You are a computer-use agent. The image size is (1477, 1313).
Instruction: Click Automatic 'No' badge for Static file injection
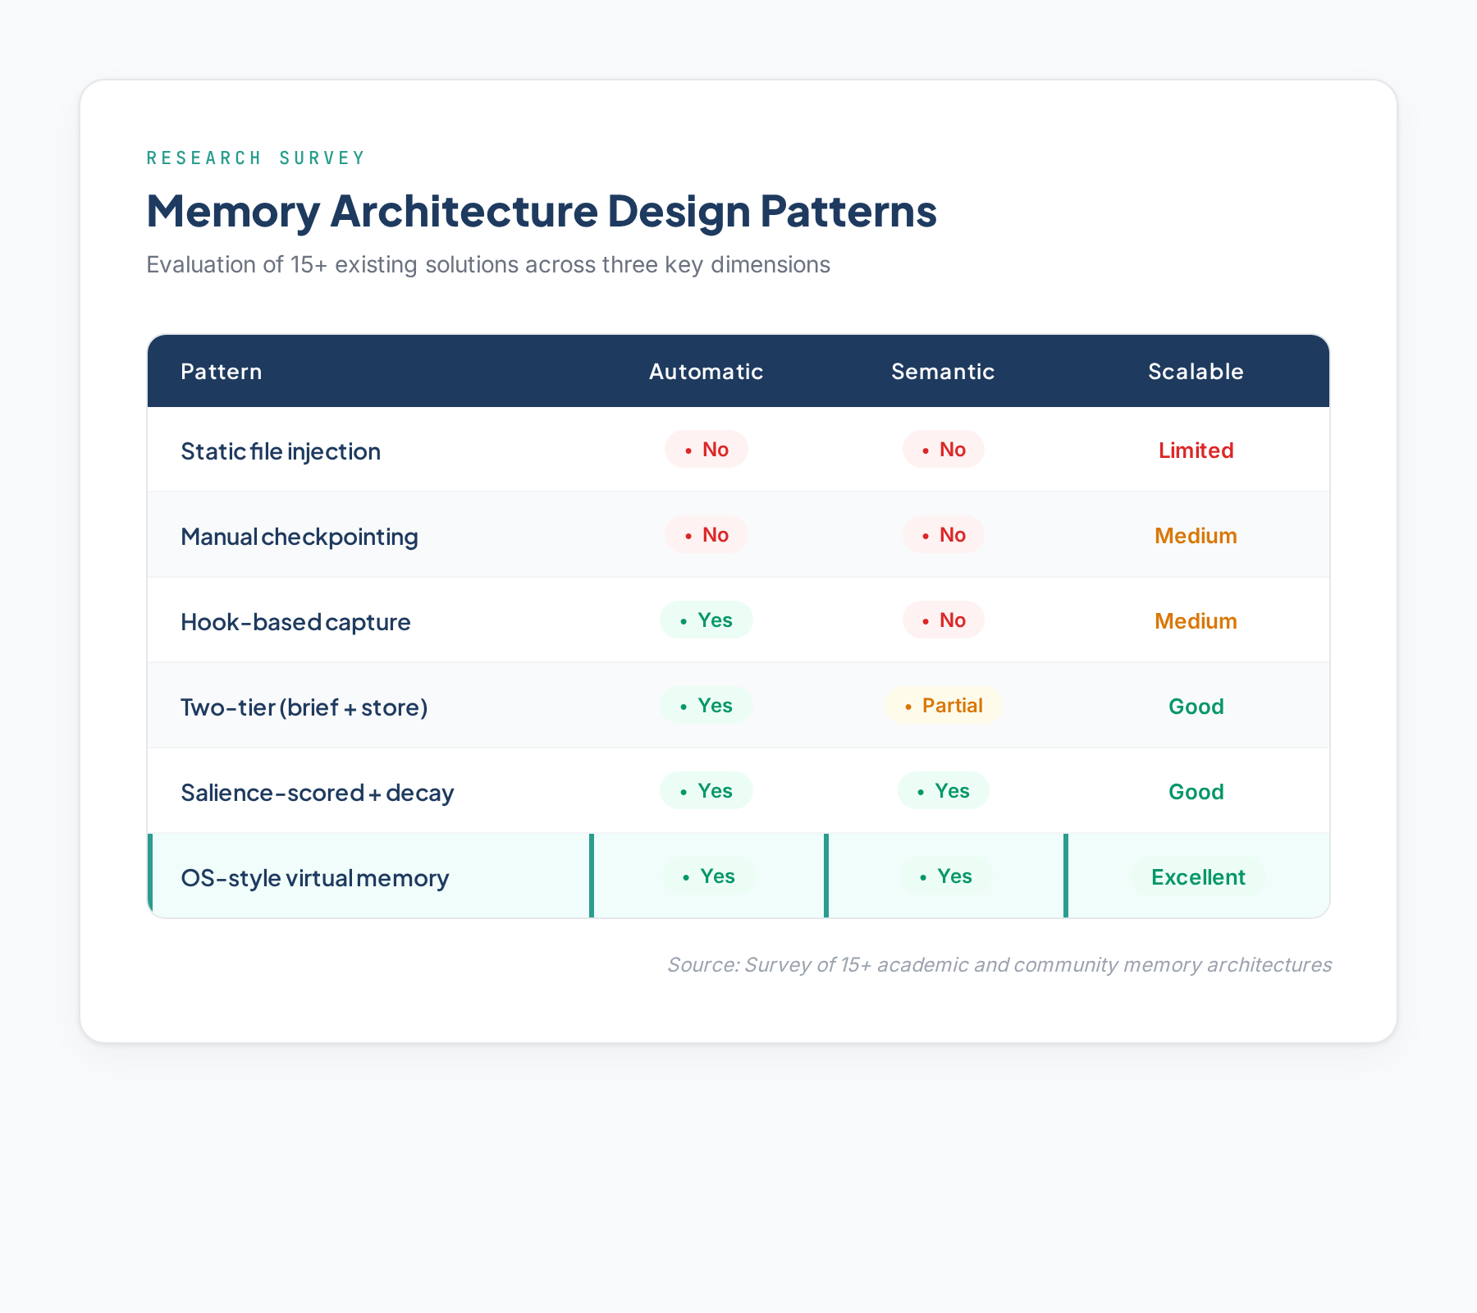(706, 450)
